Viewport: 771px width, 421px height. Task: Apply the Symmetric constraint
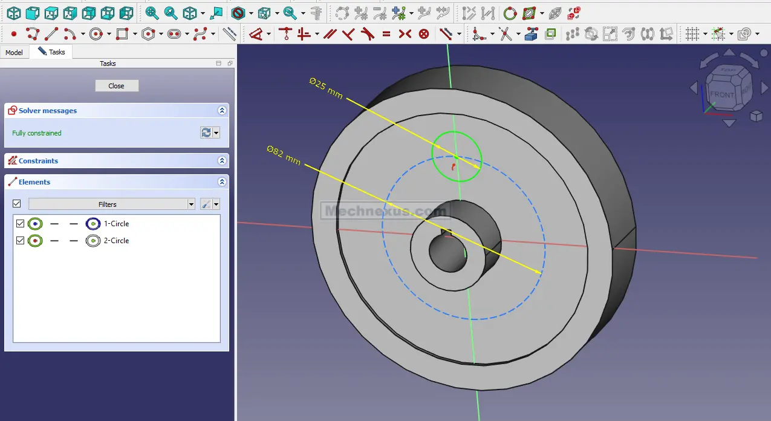pyautogui.click(x=405, y=34)
